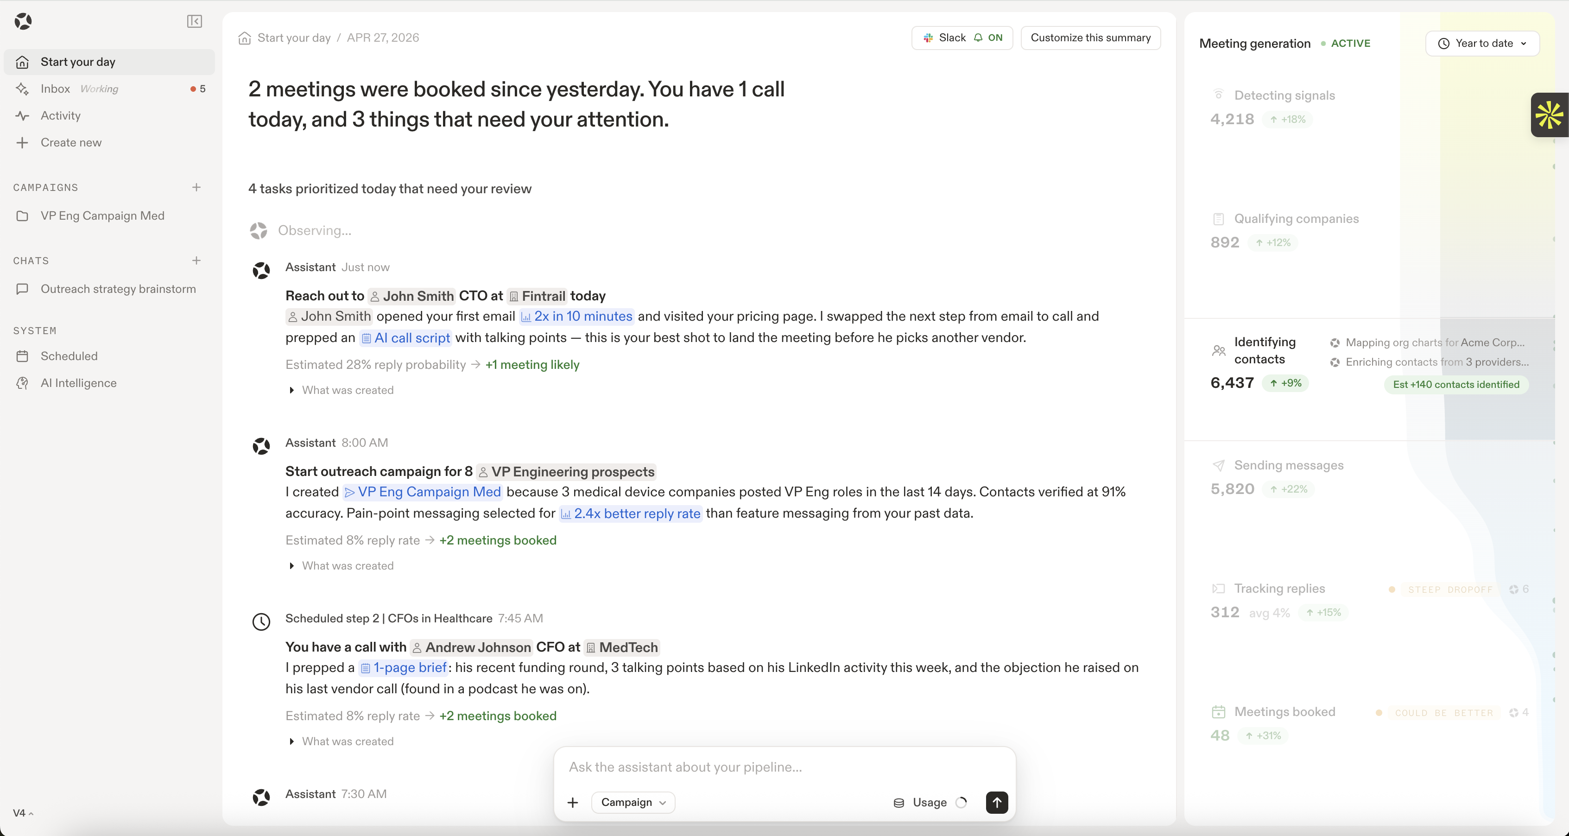Click the home breadcrumb icon
Screen dimensions: 1569x836
[244, 38]
